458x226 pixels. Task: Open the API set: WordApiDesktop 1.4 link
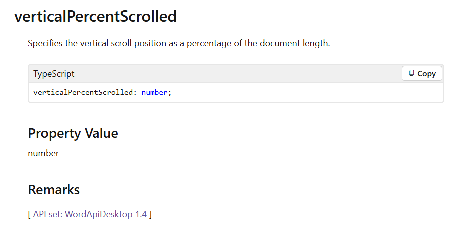pos(90,214)
